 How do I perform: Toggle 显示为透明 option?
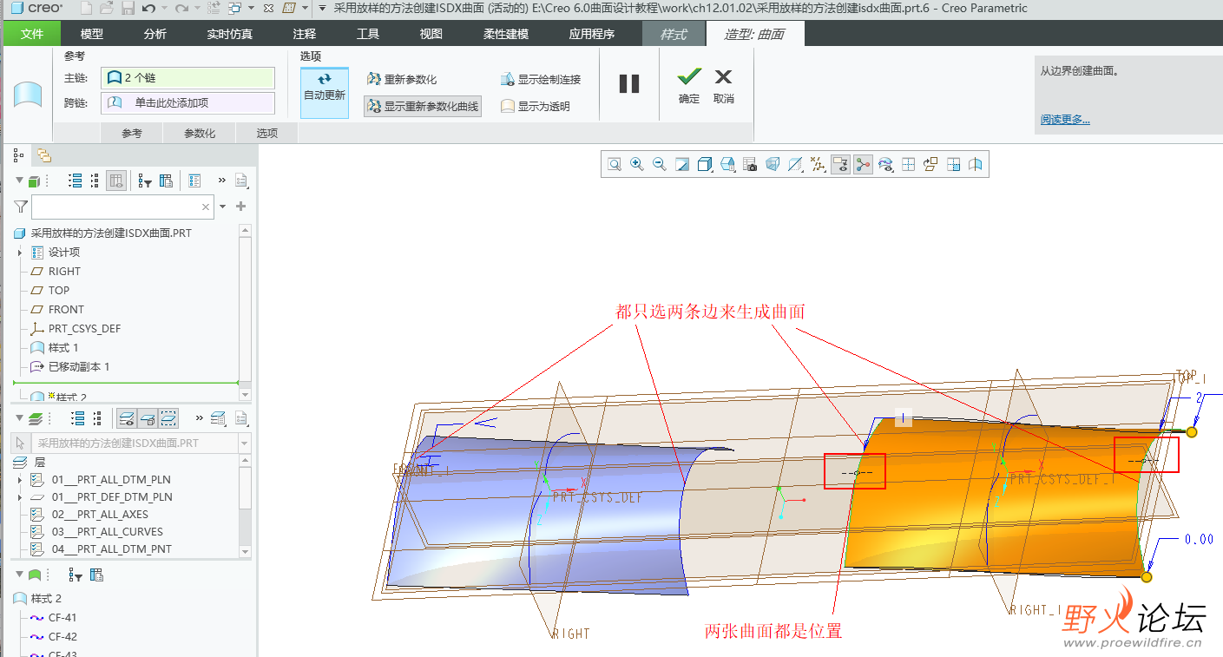click(536, 106)
